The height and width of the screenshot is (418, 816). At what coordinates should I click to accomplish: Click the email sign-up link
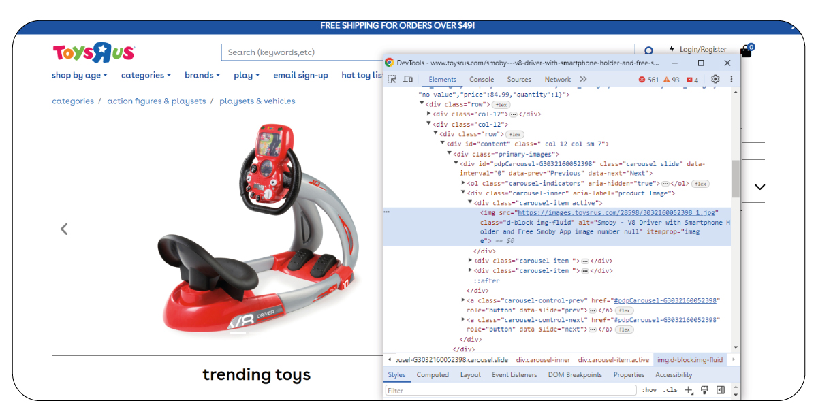301,76
